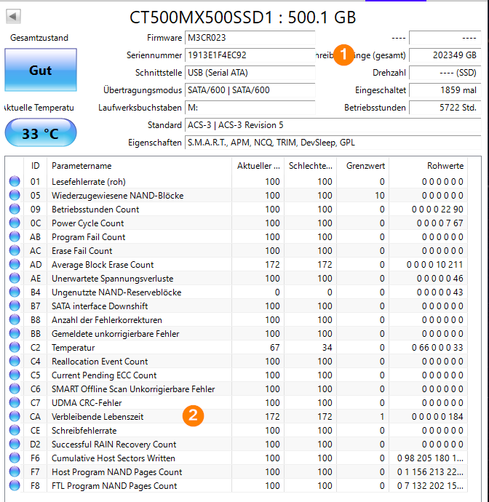Image resolution: width=489 pixels, height=502 pixels.
Task: Select the Power Cycle Count parameter name
Action: [x=88, y=223]
